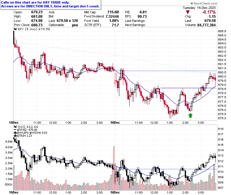This screenshot has height=195, width=231.
Task: Click the Mkt Cap 715.6B value
Action: click(113, 12)
